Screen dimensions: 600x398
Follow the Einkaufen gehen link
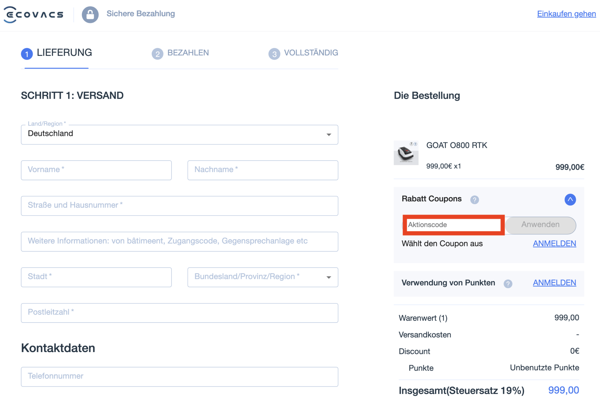coord(566,14)
